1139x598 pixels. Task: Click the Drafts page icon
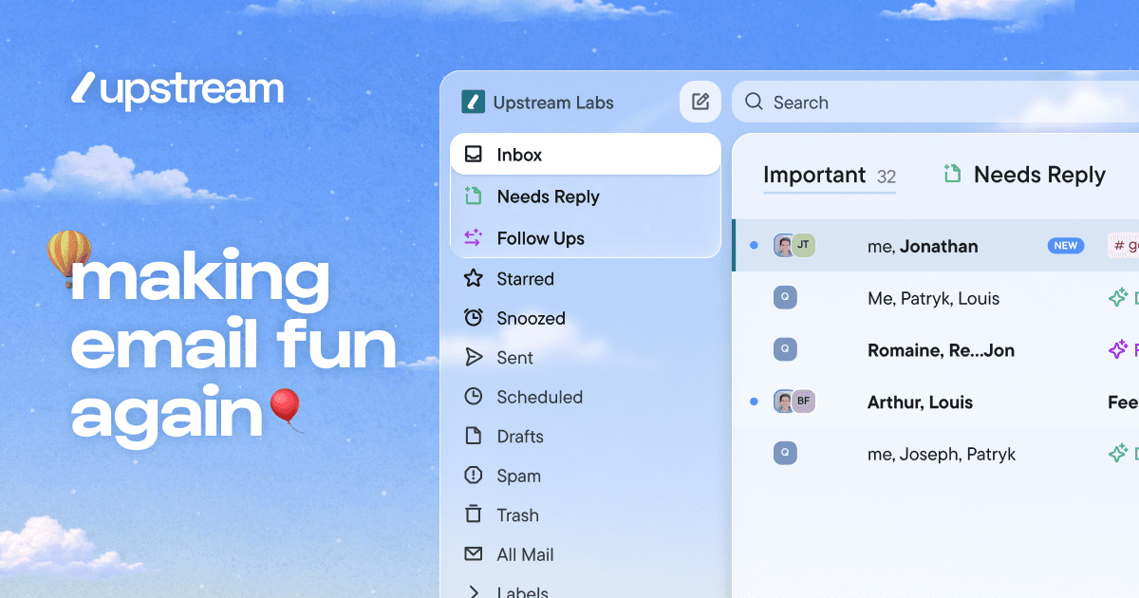point(473,436)
